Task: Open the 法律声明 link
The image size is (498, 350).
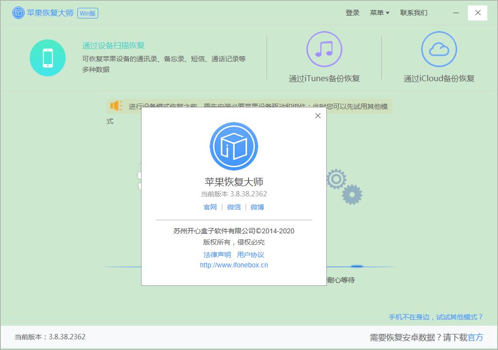Action: pyautogui.click(x=217, y=255)
